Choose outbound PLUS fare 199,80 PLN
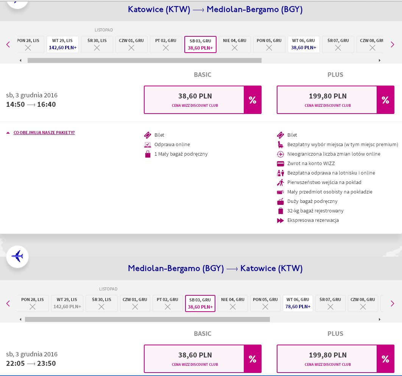Screen dimensions: 402x376 pyautogui.click(x=335, y=100)
